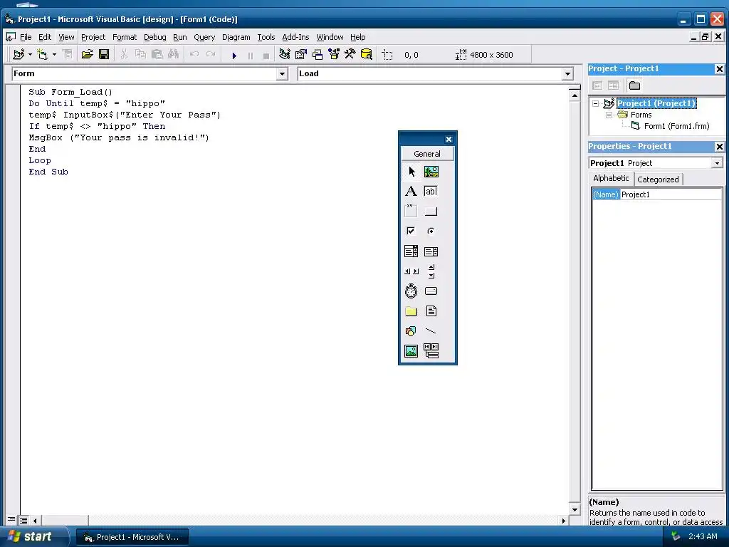Click the Save Project floppy disk icon
Screen dimensions: 729x547
pos(104,54)
